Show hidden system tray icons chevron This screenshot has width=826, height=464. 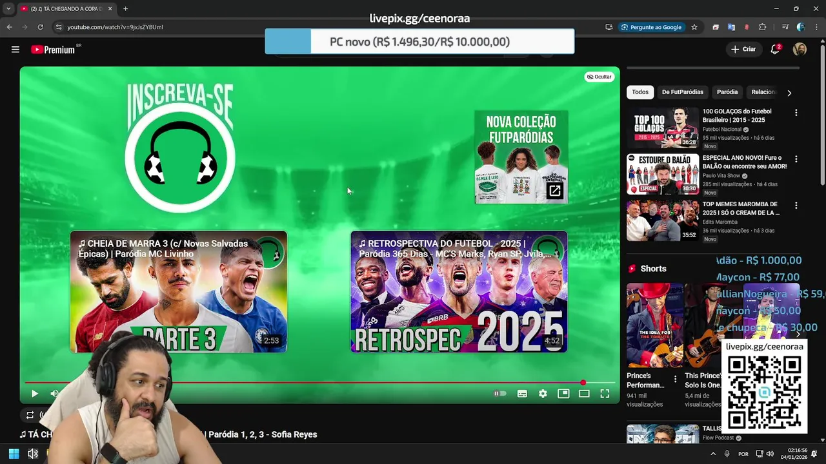(712, 454)
